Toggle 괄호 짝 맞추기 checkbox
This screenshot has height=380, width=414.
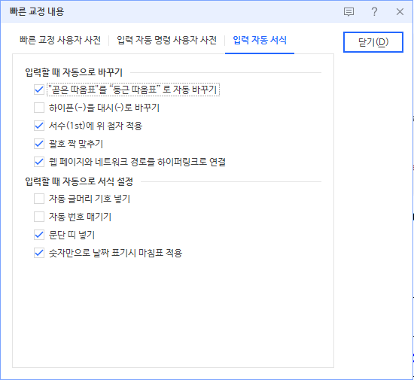click(x=39, y=144)
